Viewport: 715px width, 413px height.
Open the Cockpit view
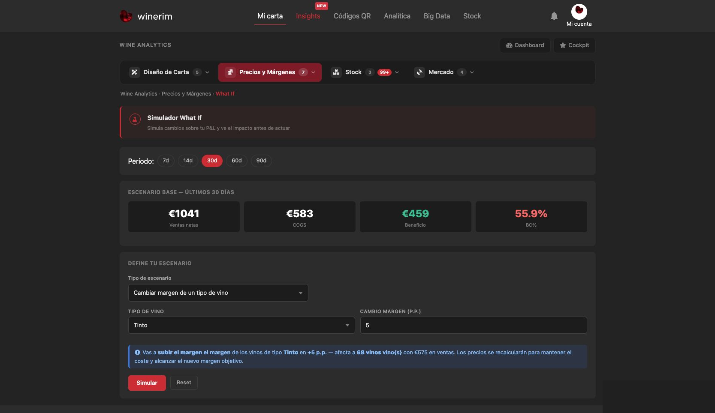pyautogui.click(x=574, y=45)
